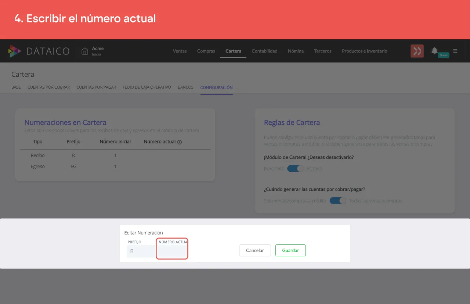Open the Acme home icon
470x304 pixels.
tap(85, 51)
